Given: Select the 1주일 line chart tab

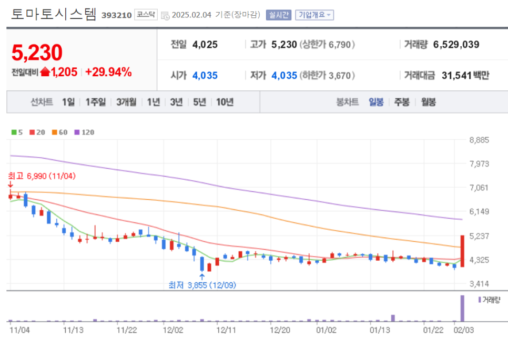Looking at the screenshot, I should 96,102.
